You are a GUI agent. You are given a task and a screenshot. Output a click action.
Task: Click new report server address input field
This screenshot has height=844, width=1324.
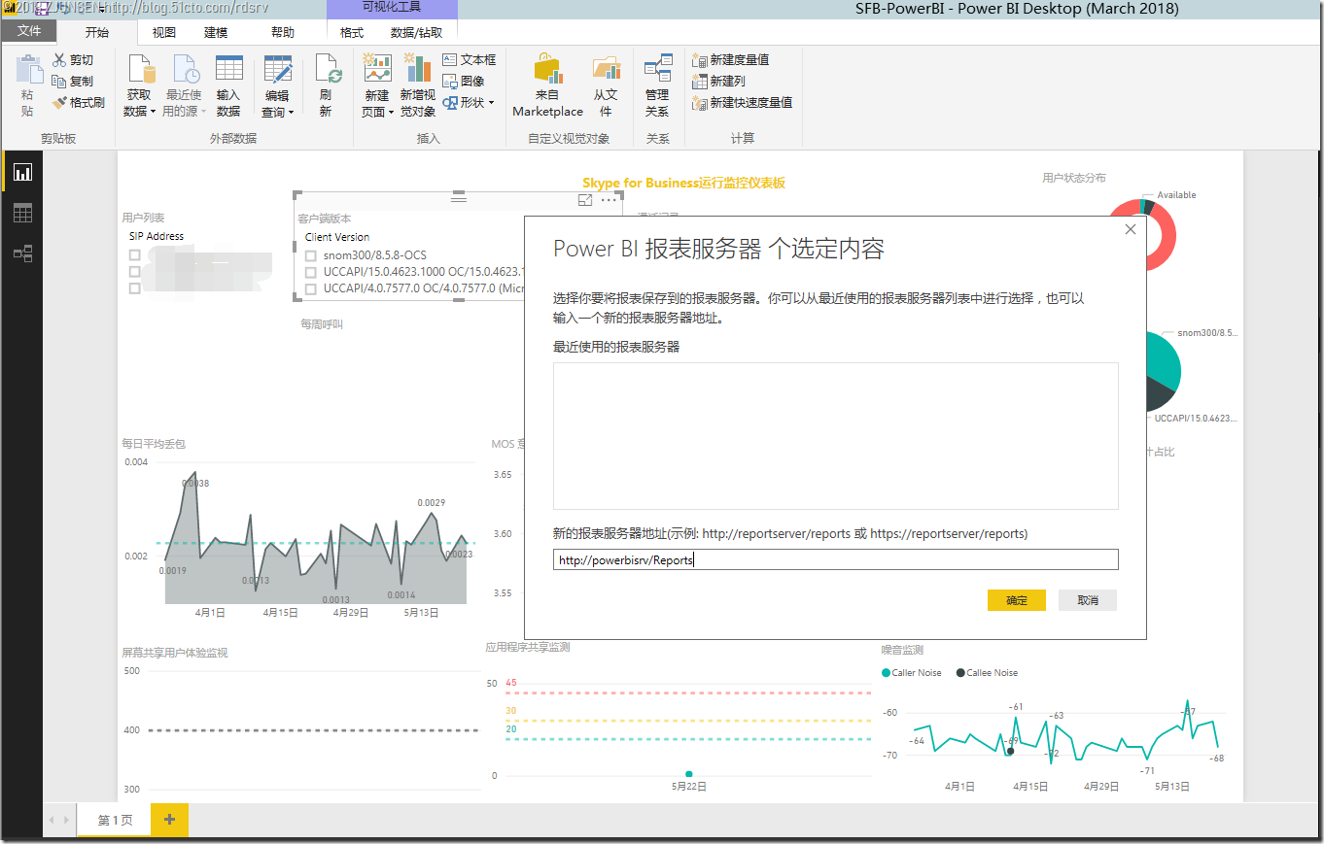point(836,559)
